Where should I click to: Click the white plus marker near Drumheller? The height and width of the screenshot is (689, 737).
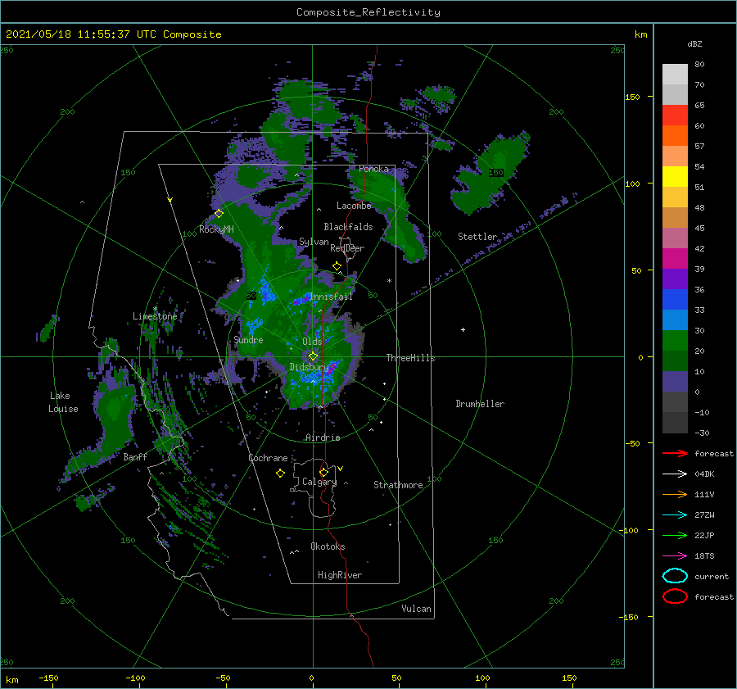[463, 329]
